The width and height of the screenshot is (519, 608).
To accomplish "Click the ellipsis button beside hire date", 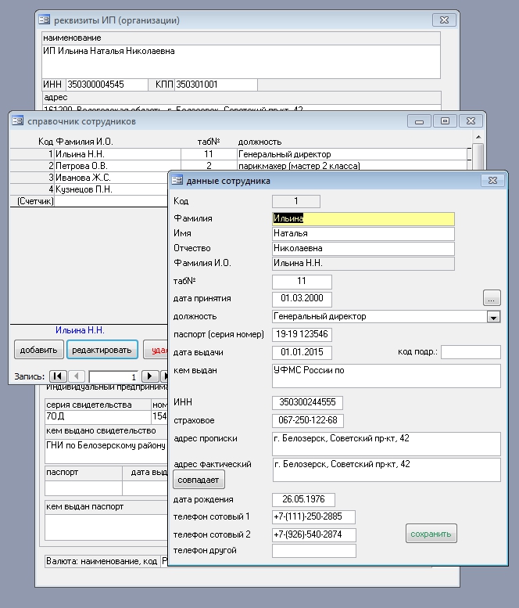I will click(x=492, y=298).
